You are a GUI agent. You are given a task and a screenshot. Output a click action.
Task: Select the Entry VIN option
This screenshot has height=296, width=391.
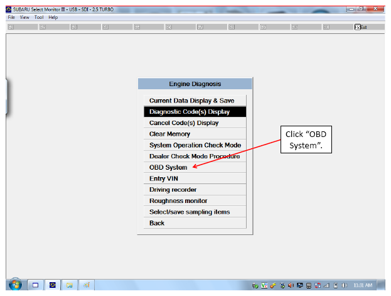tap(195, 178)
